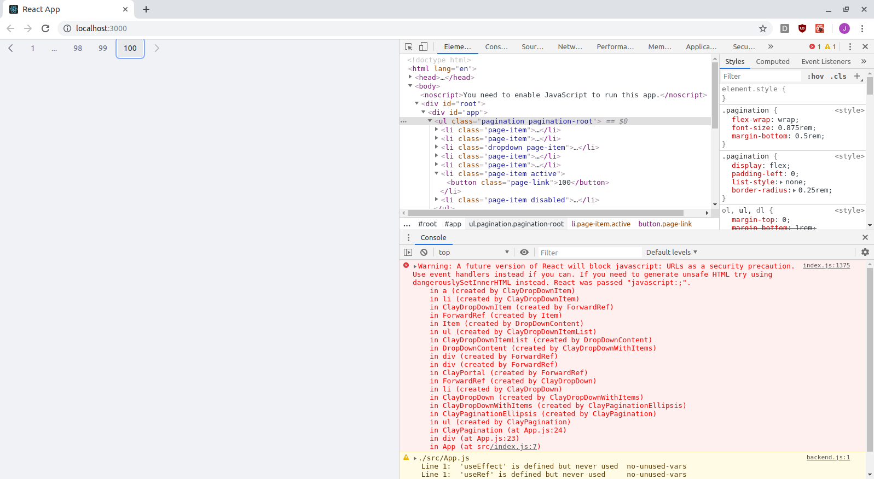Open a new browser tab

146,9
